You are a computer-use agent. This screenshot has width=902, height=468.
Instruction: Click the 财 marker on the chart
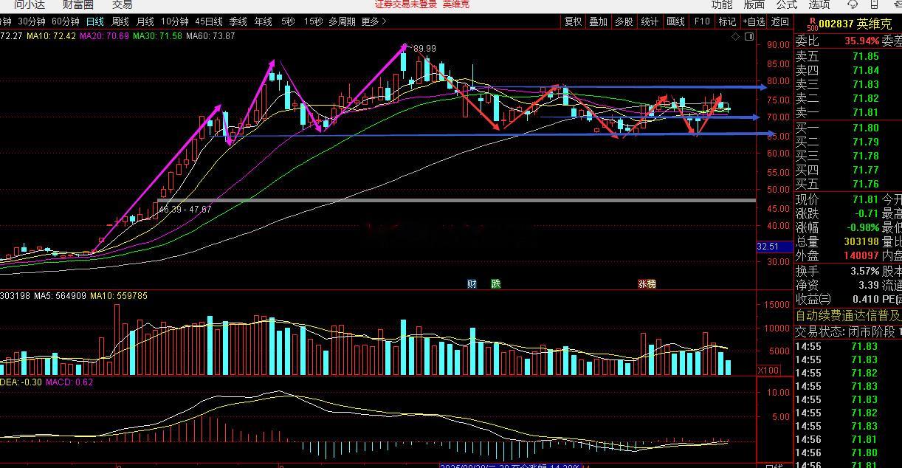coord(472,283)
